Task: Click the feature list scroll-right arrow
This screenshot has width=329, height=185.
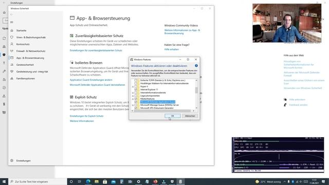Action: click(x=194, y=111)
